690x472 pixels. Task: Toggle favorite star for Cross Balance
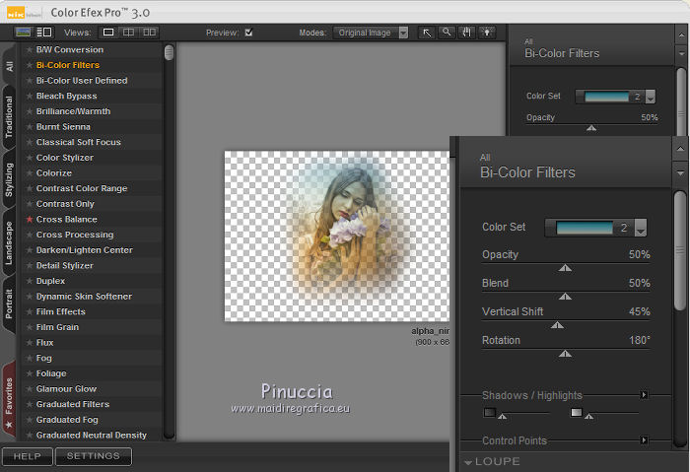point(30,220)
